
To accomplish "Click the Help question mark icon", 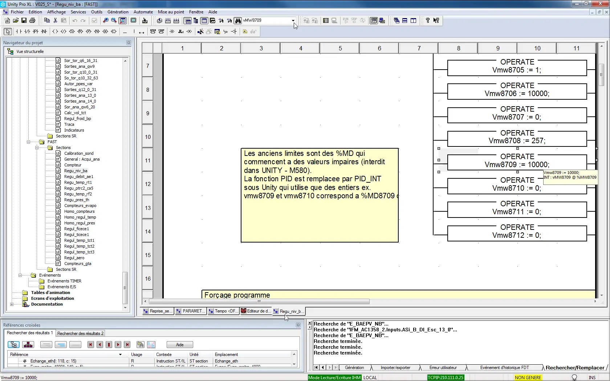I will click(428, 21).
